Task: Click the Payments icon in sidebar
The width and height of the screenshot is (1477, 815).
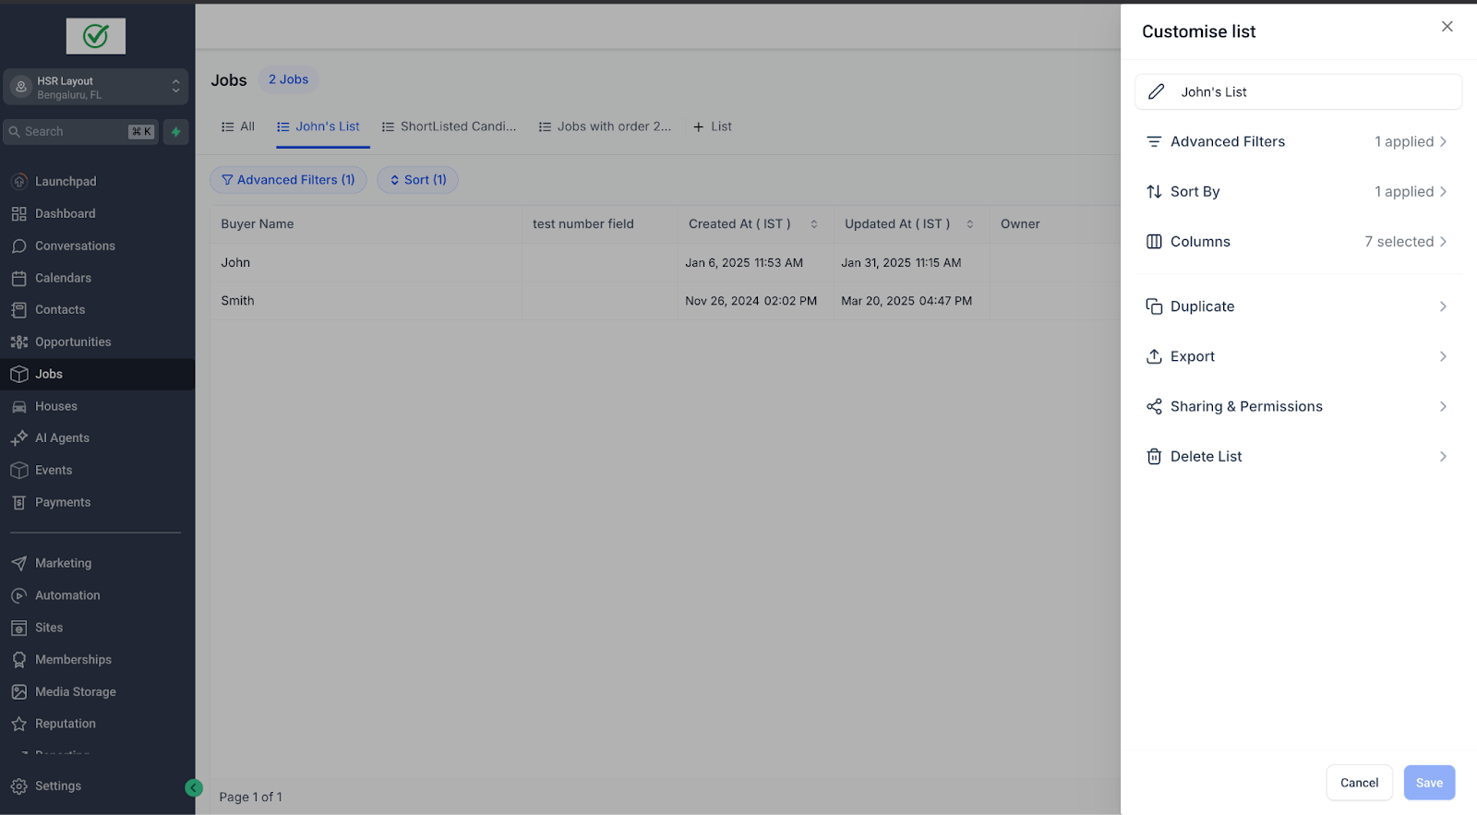Action: [19, 502]
